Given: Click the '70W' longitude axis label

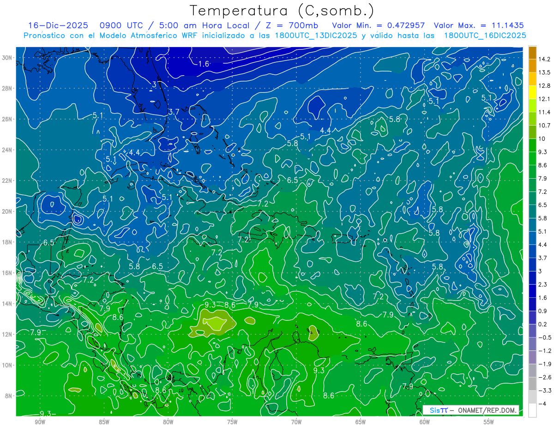Looking at the screenshot, I should 296,422.
